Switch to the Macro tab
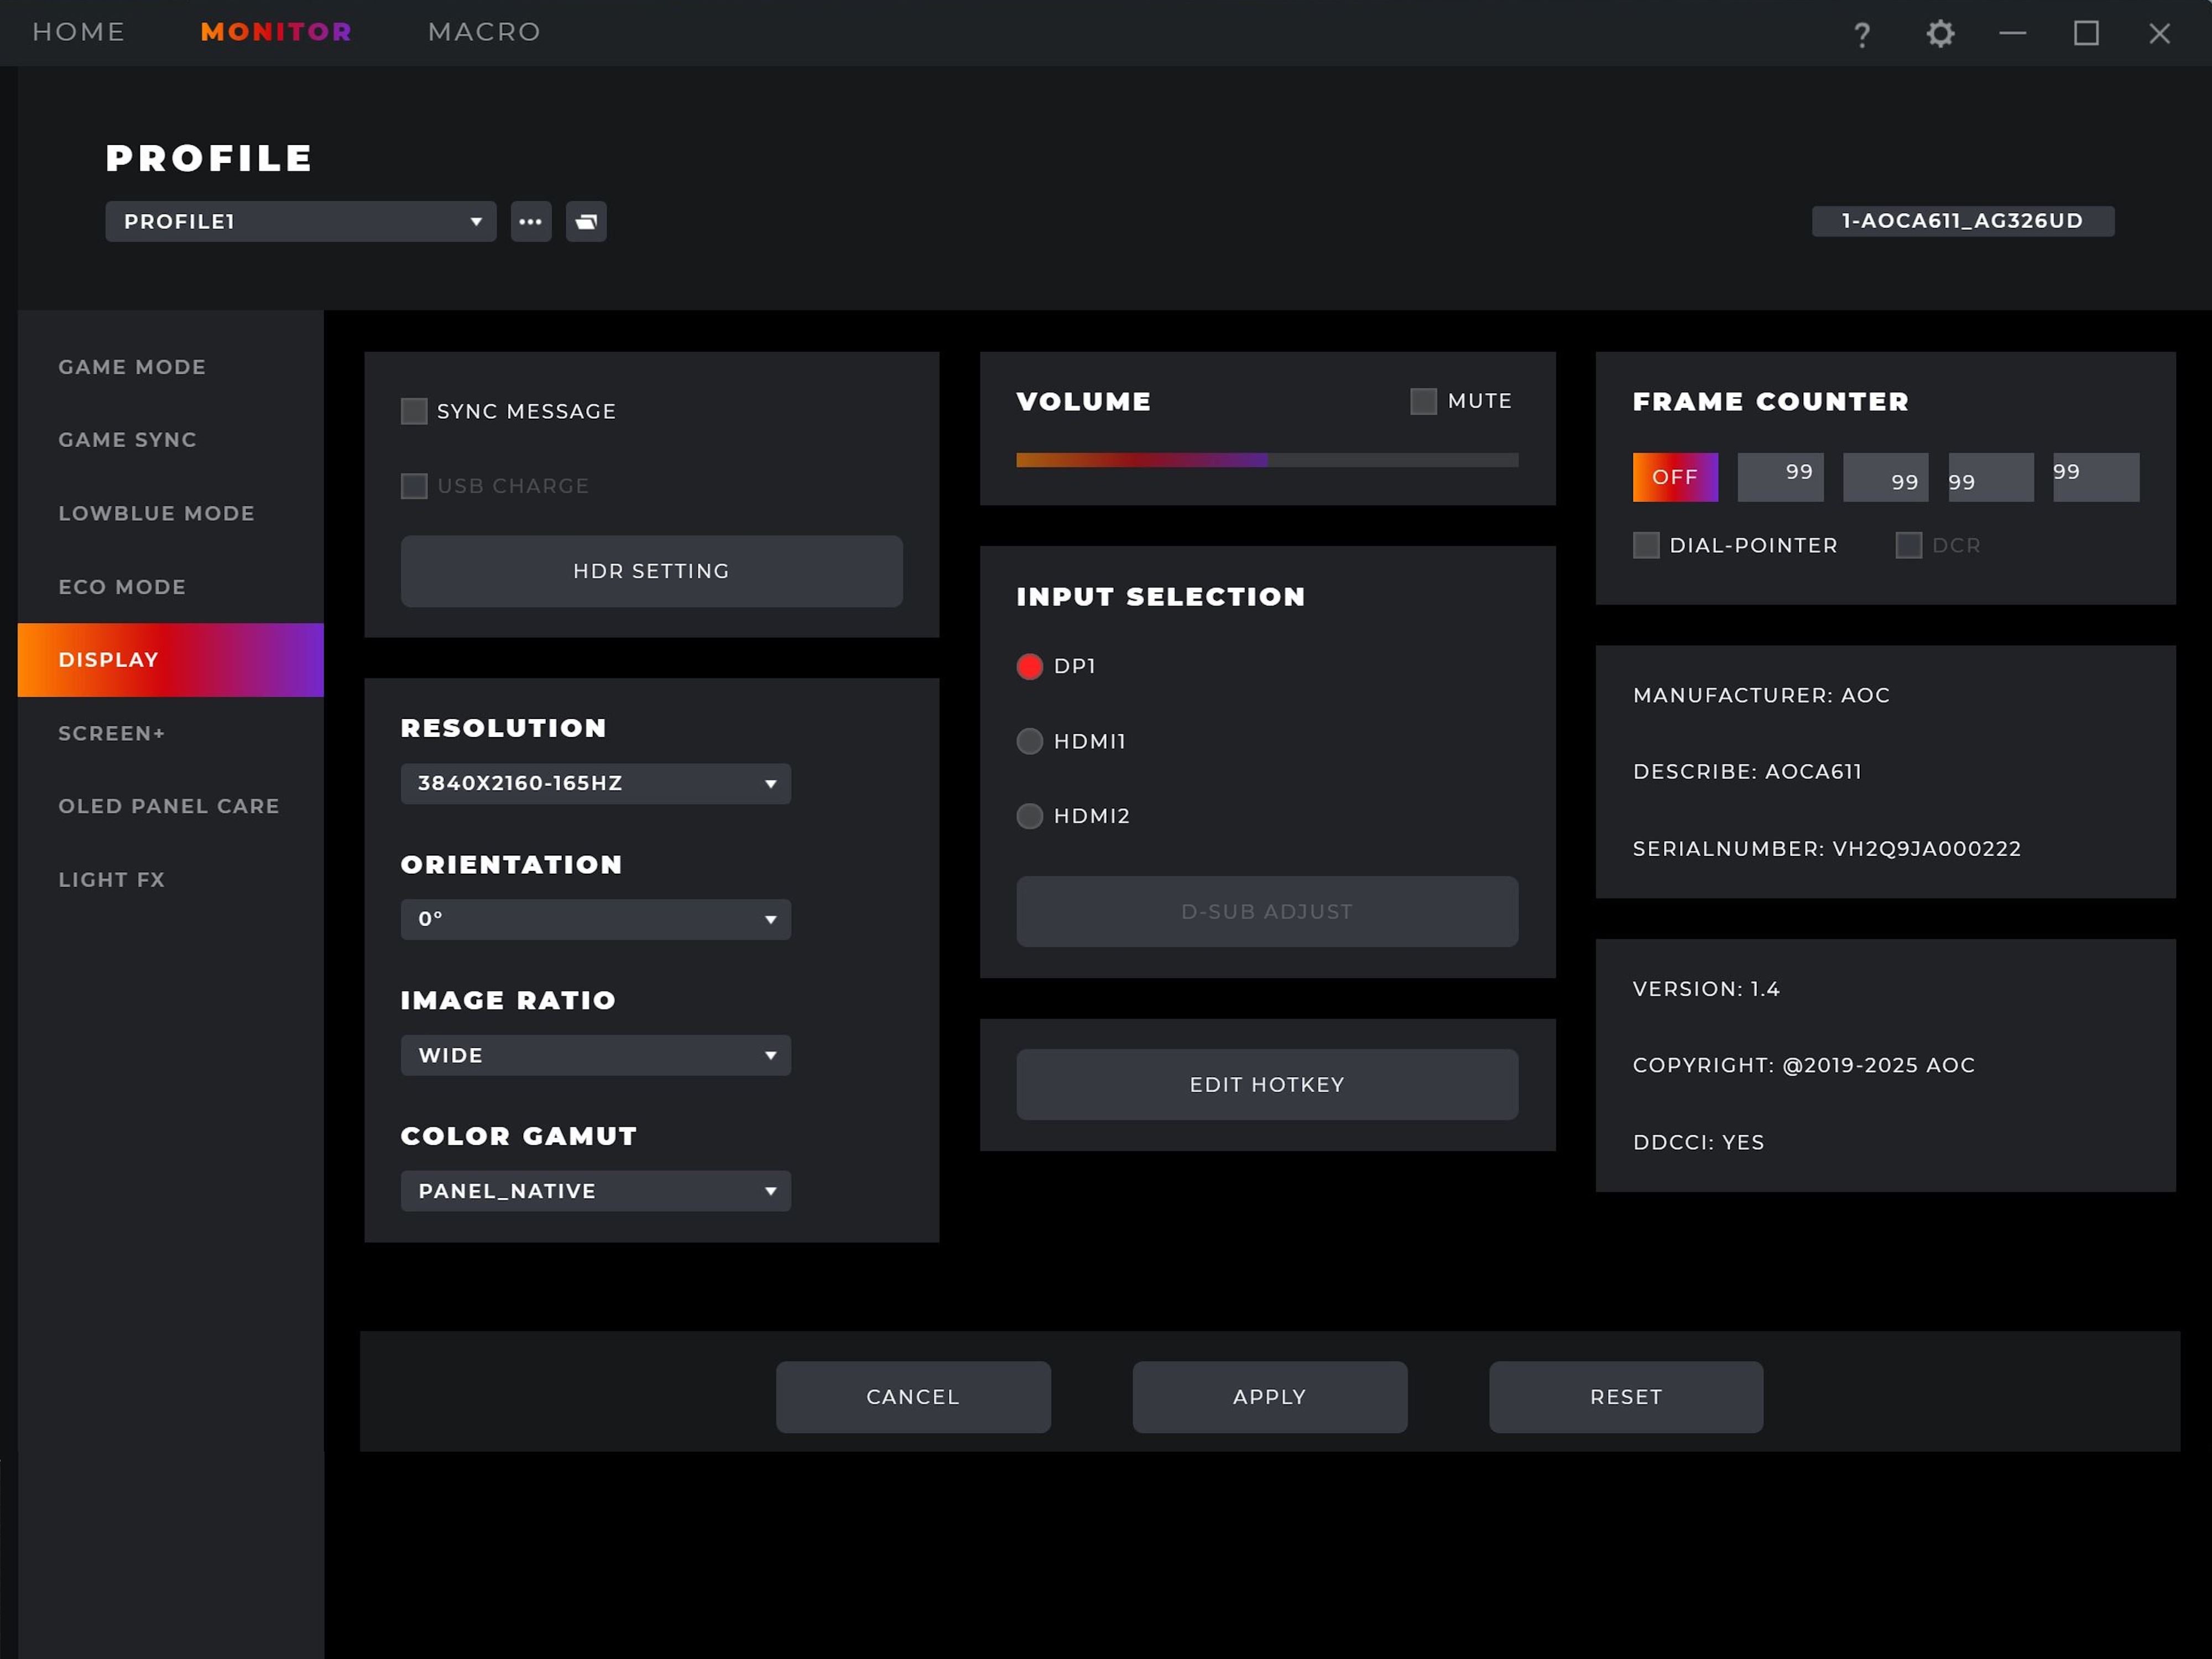The image size is (2212, 1659). (x=484, y=32)
